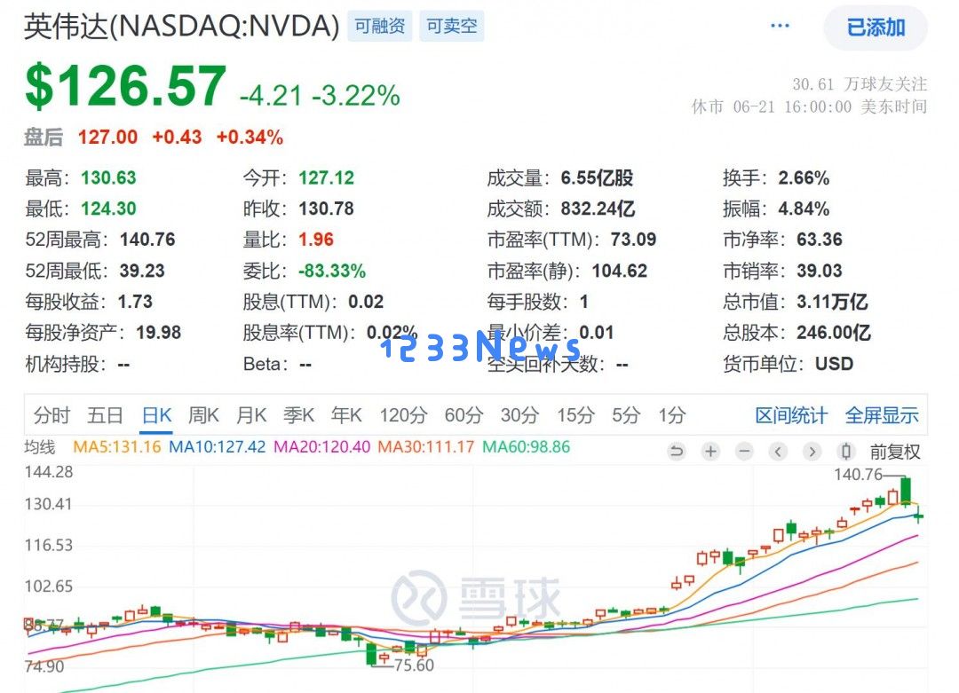Click the 最高 value 130.63
Screen dimensions: 959x693
(108, 177)
